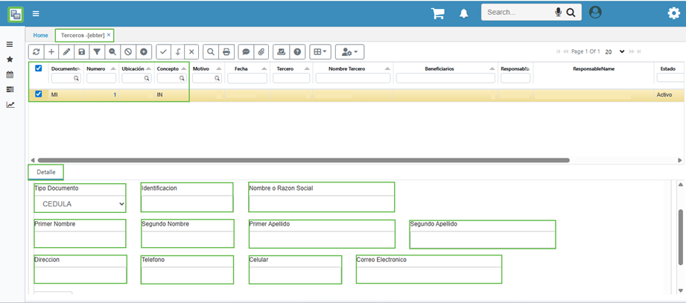Open the page size 20 dropdown
Image resolution: width=686 pixels, height=303 pixels.
pos(612,52)
